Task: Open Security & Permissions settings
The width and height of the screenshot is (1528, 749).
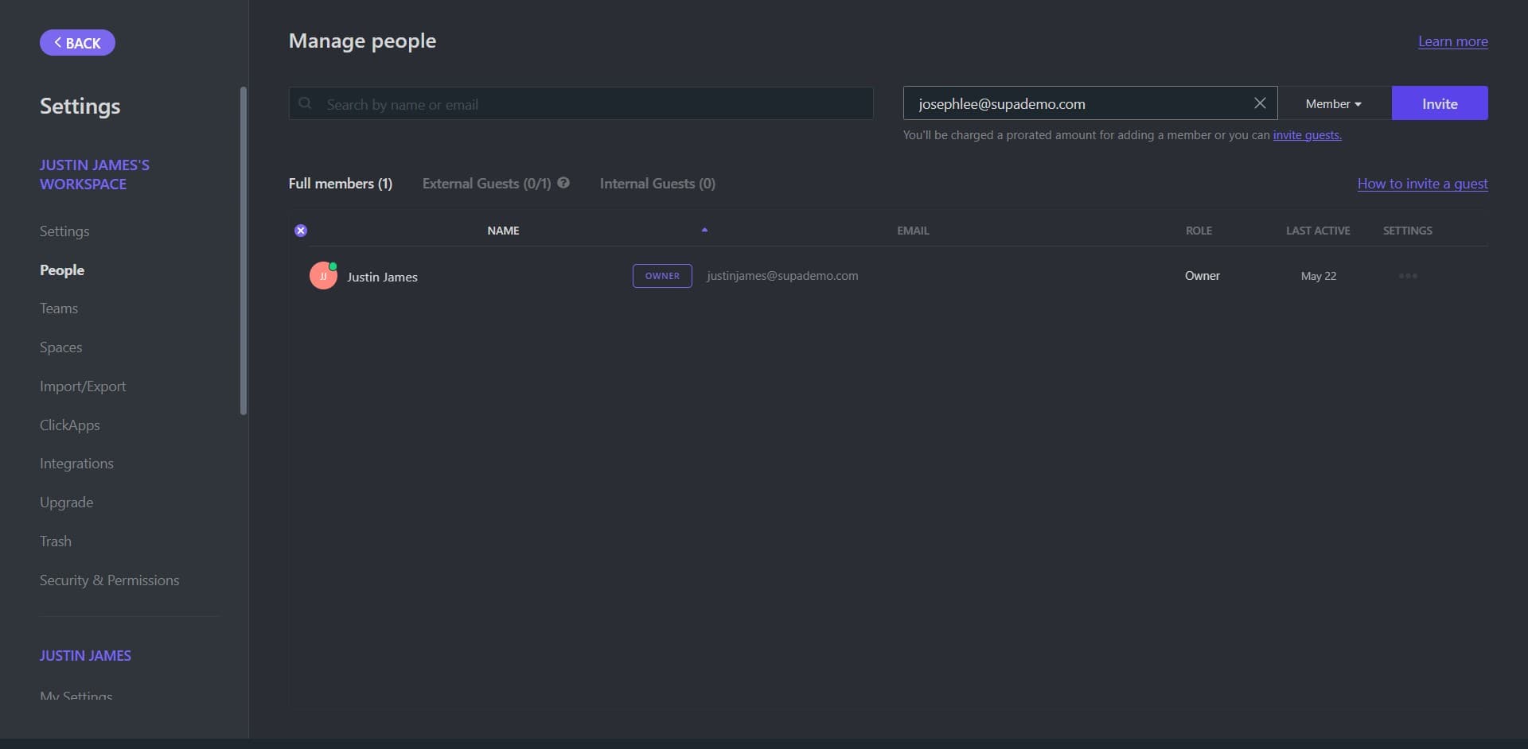Action: [x=109, y=580]
